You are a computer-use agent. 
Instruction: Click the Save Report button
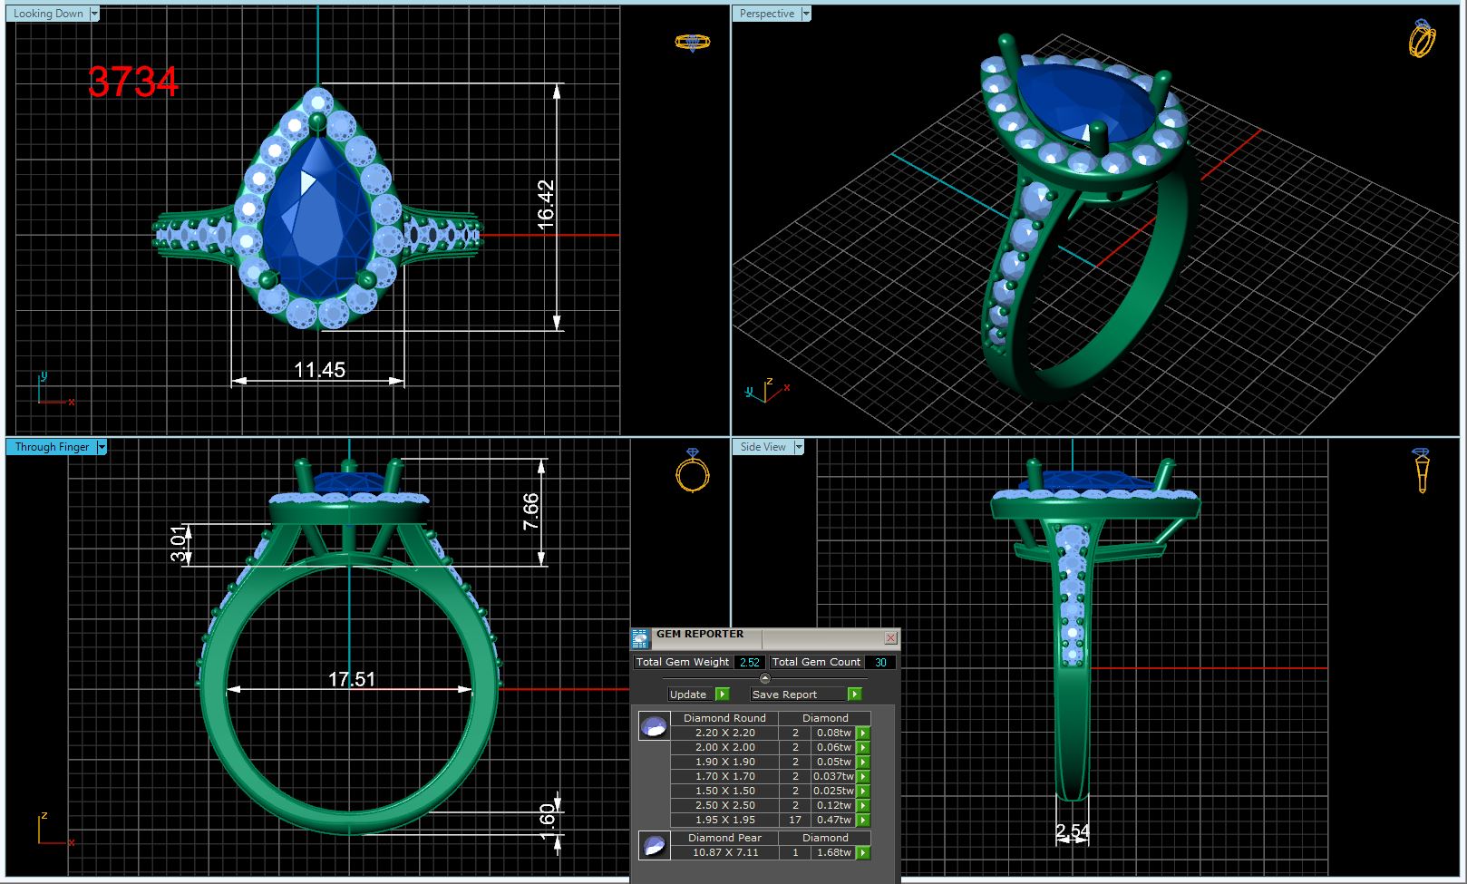click(806, 695)
